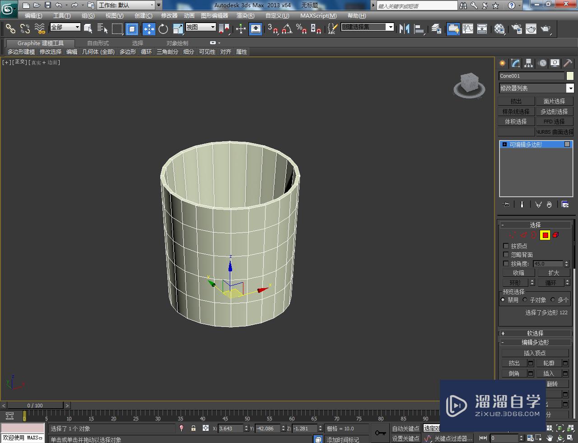
Task: Activate the Select and Move tool
Action: pos(149,29)
